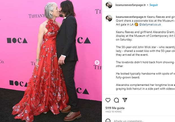The height and width of the screenshot is (122, 175).
Task: Open caption avatar of keanureevesfanpage.tr
Action: [109, 18]
